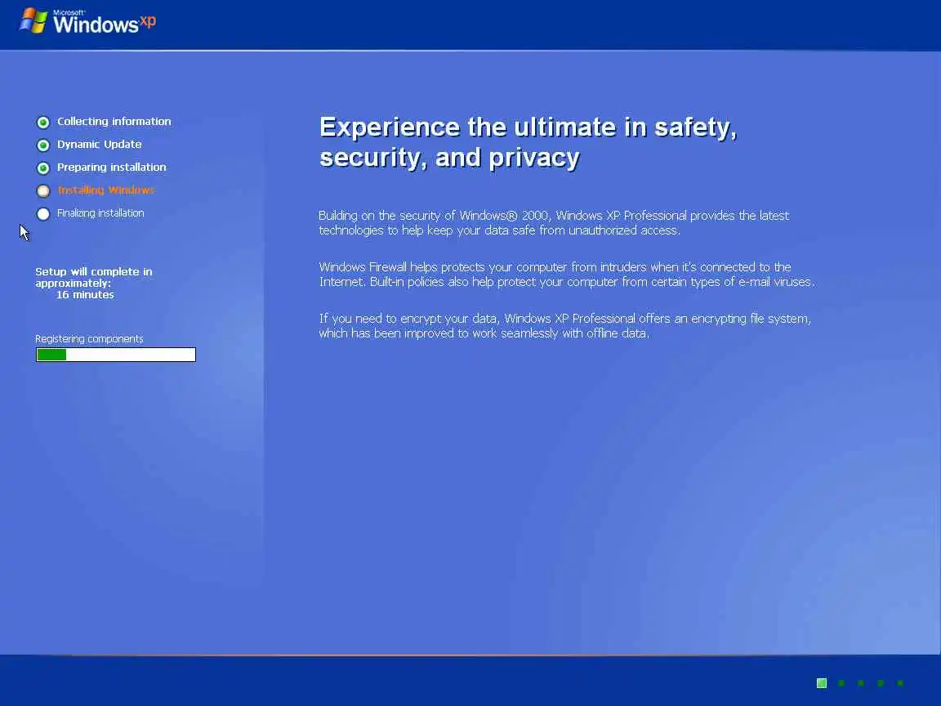Click 'Setup will complete in approximately:' text
This screenshot has height=706, width=941.
coord(94,277)
